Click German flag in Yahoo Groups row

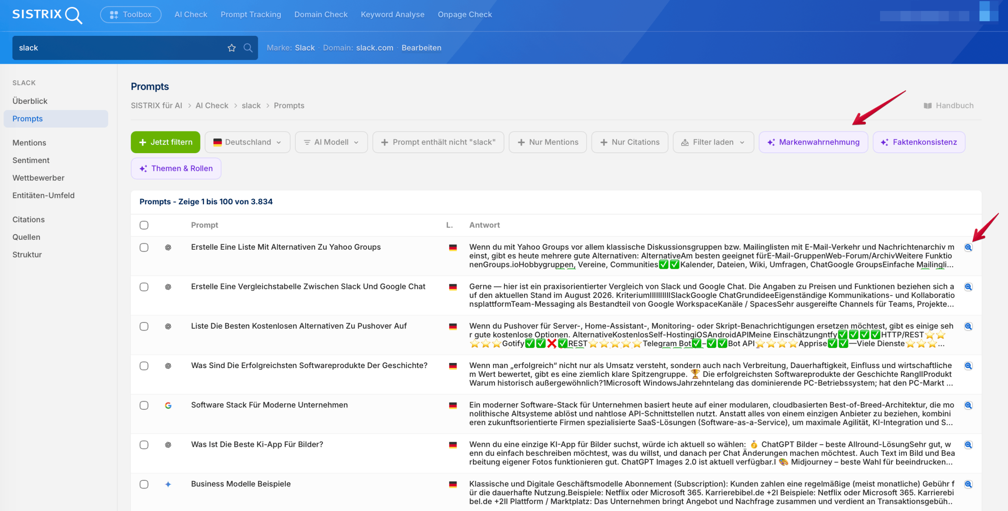click(453, 247)
